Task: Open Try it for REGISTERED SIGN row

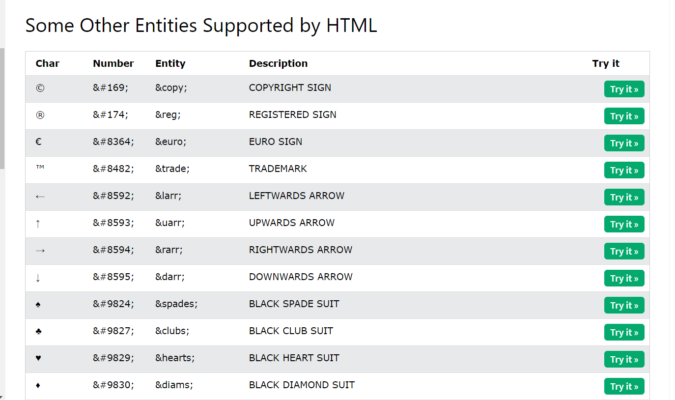Action: 624,116
